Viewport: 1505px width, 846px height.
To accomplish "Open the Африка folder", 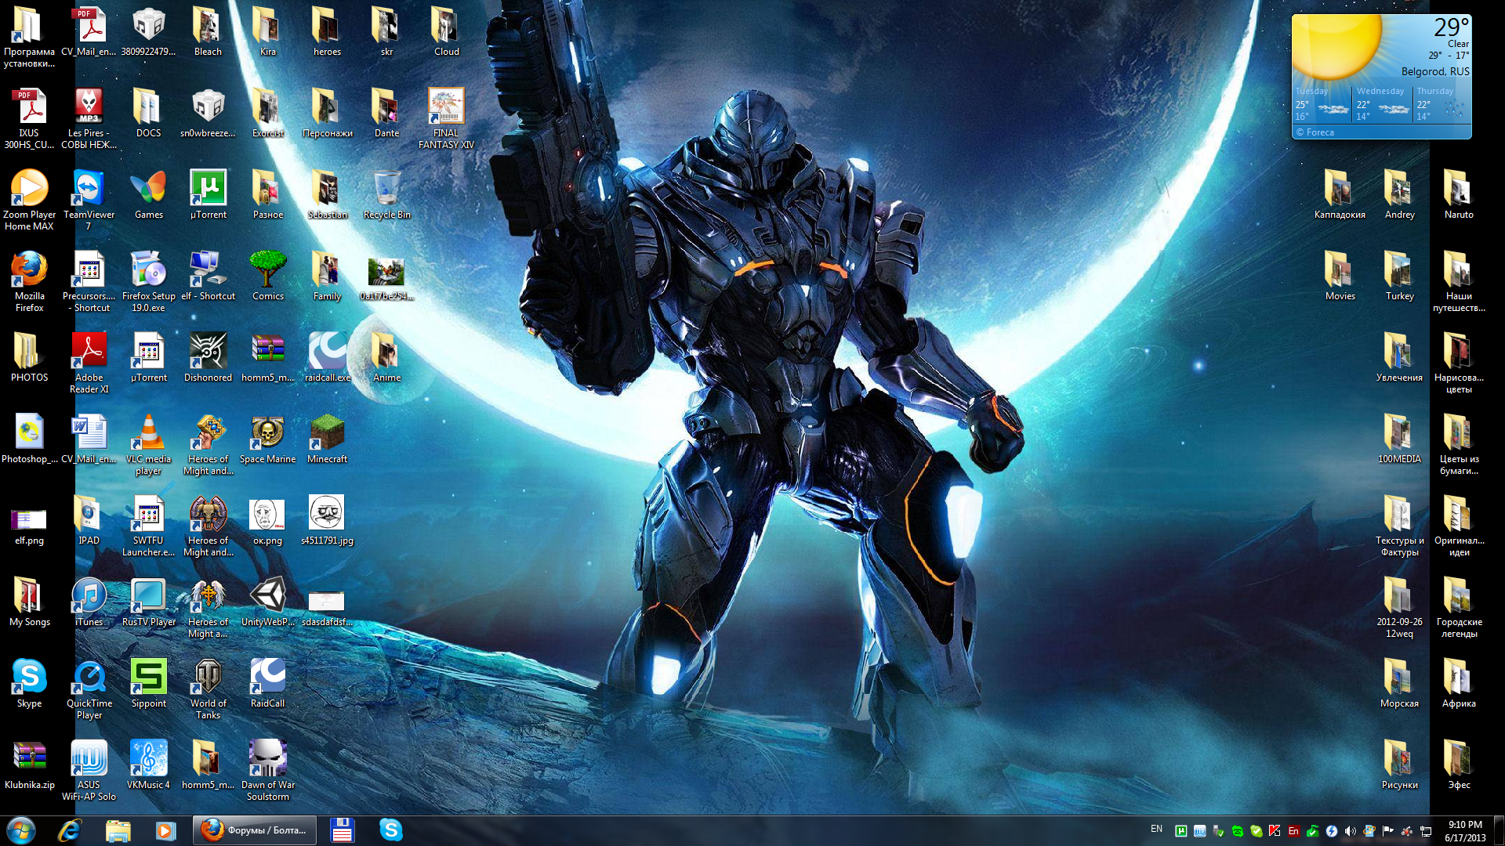I will coord(1459,677).
